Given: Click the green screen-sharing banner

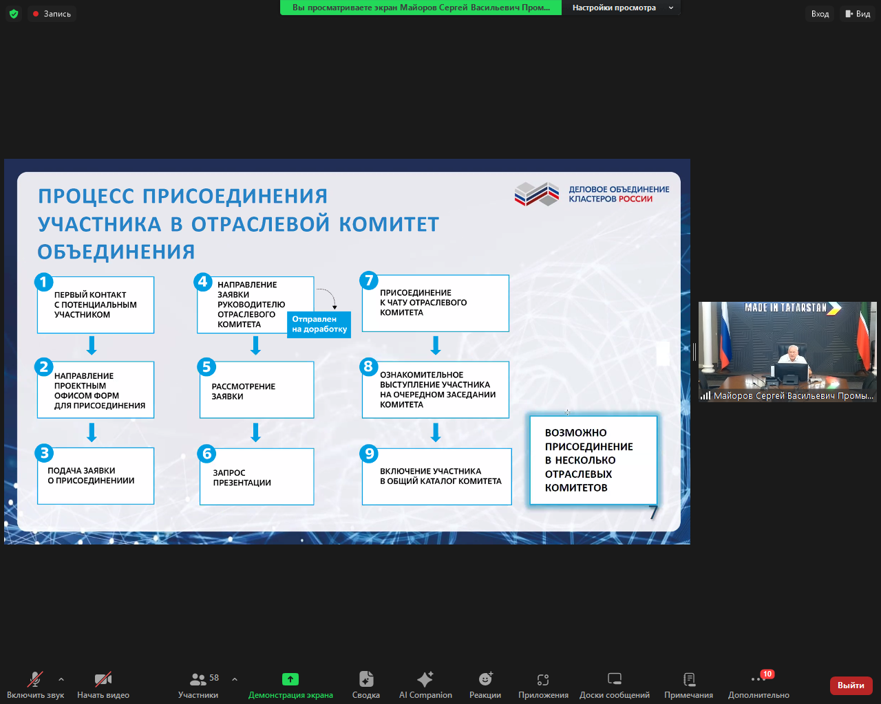Looking at the screenshot, I should coord(421,8).
